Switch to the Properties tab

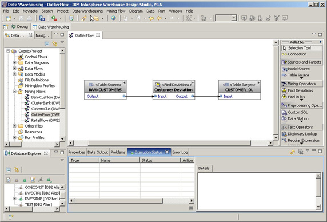tap(77, 152)
